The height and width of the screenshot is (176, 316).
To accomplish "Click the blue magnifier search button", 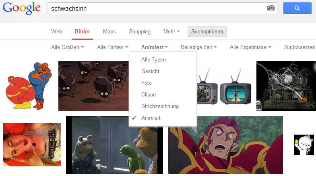I will (297, 8).
